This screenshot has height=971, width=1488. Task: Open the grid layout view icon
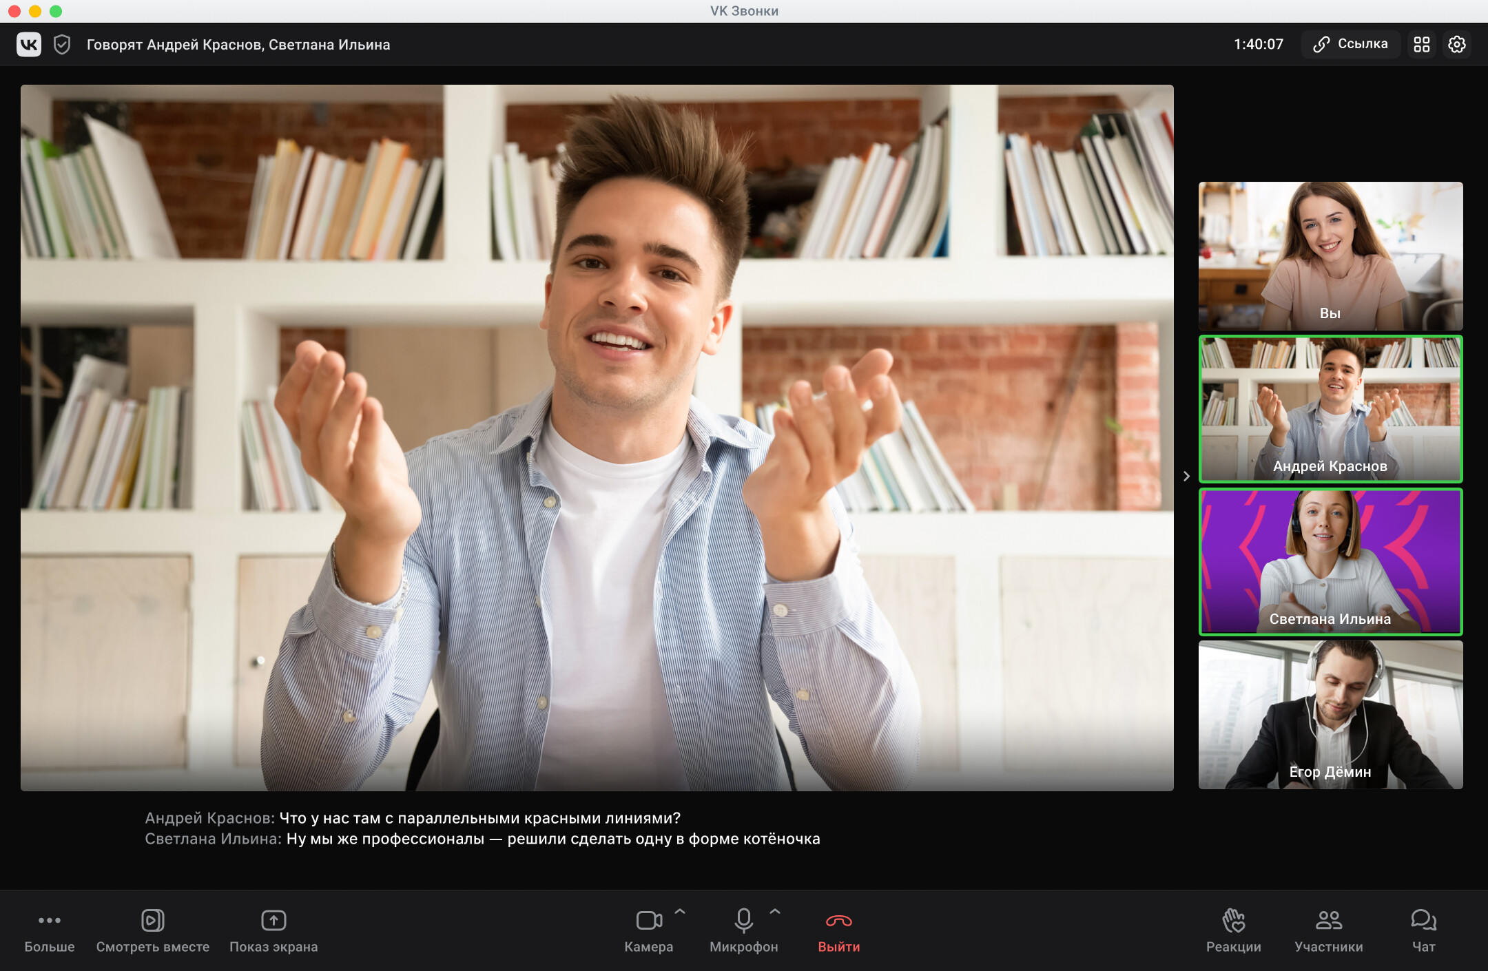(1422, 45)
